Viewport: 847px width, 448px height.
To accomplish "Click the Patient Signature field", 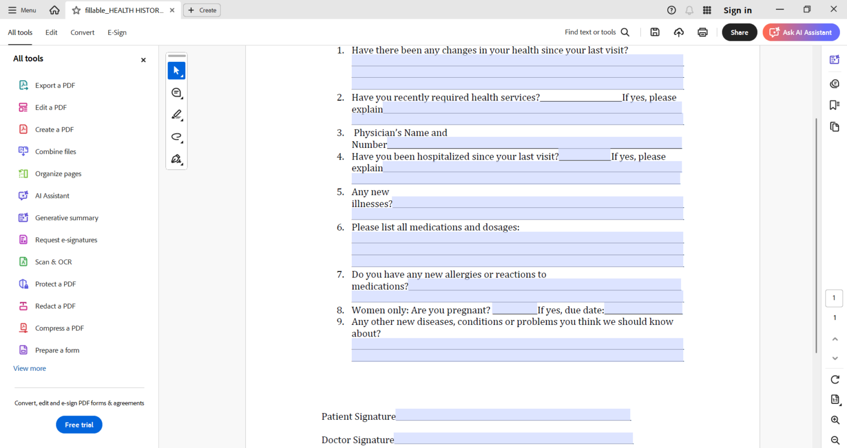I will (x=513, y=414).
